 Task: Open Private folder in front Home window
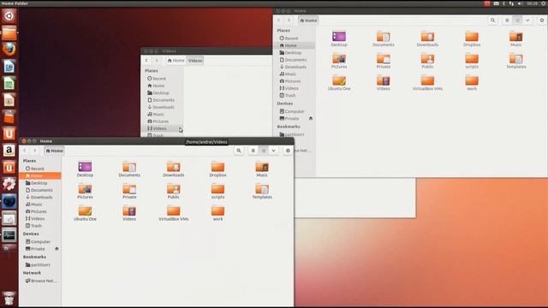coord(129,191)
